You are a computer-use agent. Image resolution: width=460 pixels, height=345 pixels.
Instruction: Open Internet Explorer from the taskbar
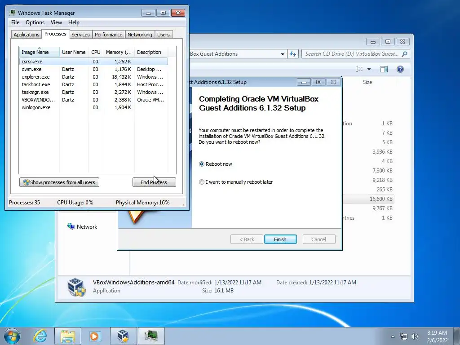coord(40,336)
